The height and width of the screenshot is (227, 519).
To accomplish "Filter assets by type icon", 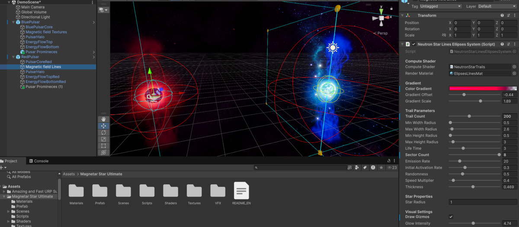I will point(357,167).
